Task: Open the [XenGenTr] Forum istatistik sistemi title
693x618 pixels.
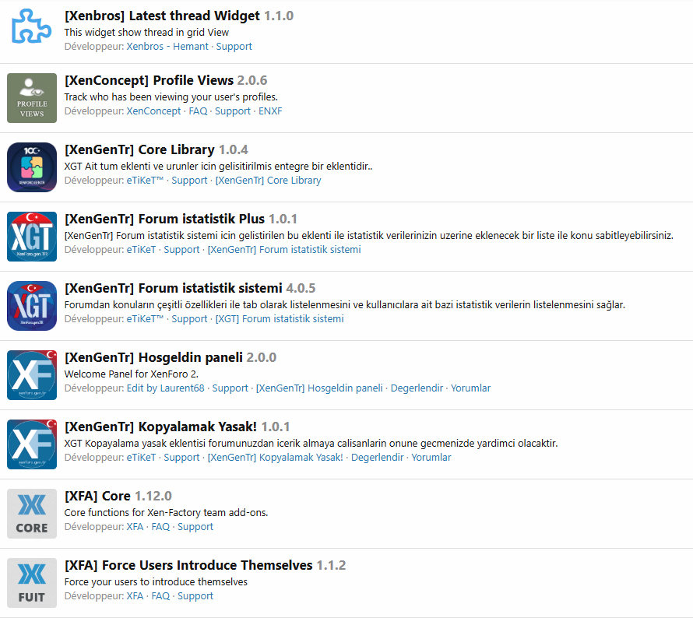Action: [x=173, y=288]
